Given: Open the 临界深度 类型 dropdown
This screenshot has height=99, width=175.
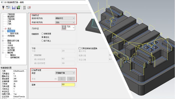Looking at the screenshot, I should [65, 73].
